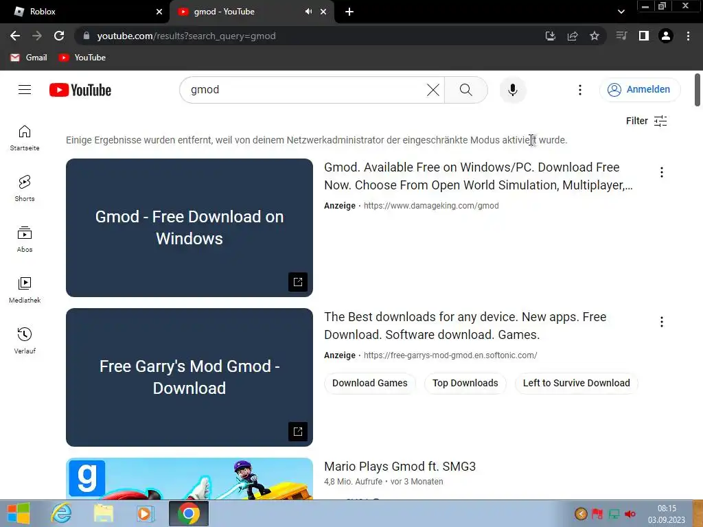The height and width of the screenshot is (527, 703).
Task: Open the damageking.com/gmod ad URL
Action: pos(431,206)
